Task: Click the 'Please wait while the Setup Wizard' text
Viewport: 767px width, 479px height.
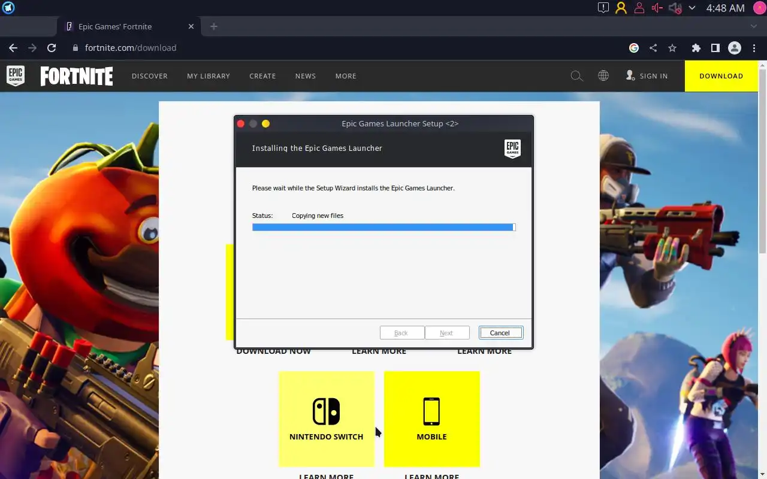Action: [x=353, y=188]
